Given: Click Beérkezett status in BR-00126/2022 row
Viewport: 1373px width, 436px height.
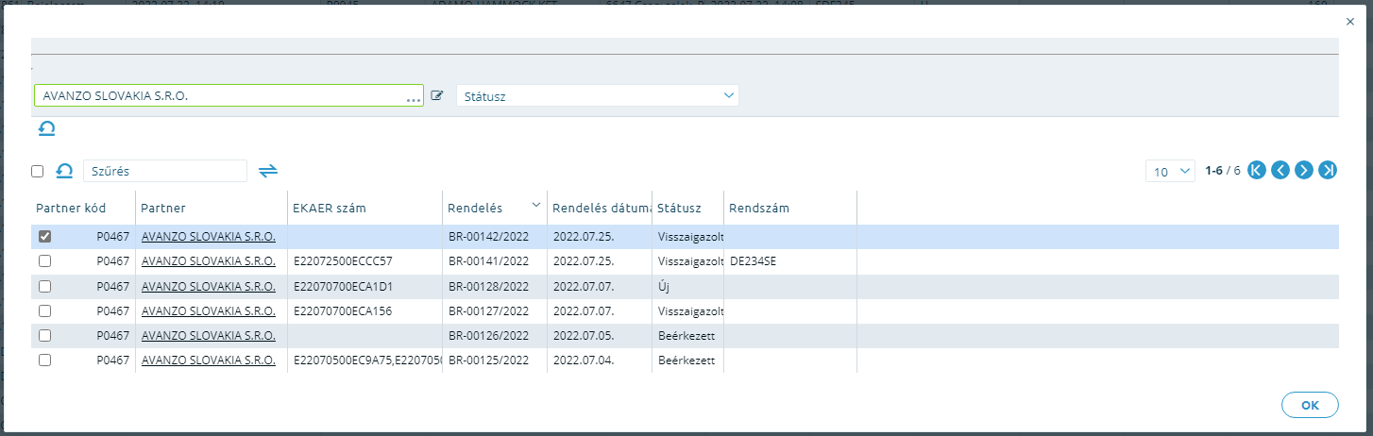Looking at the screenshot, I should (686, 336).
